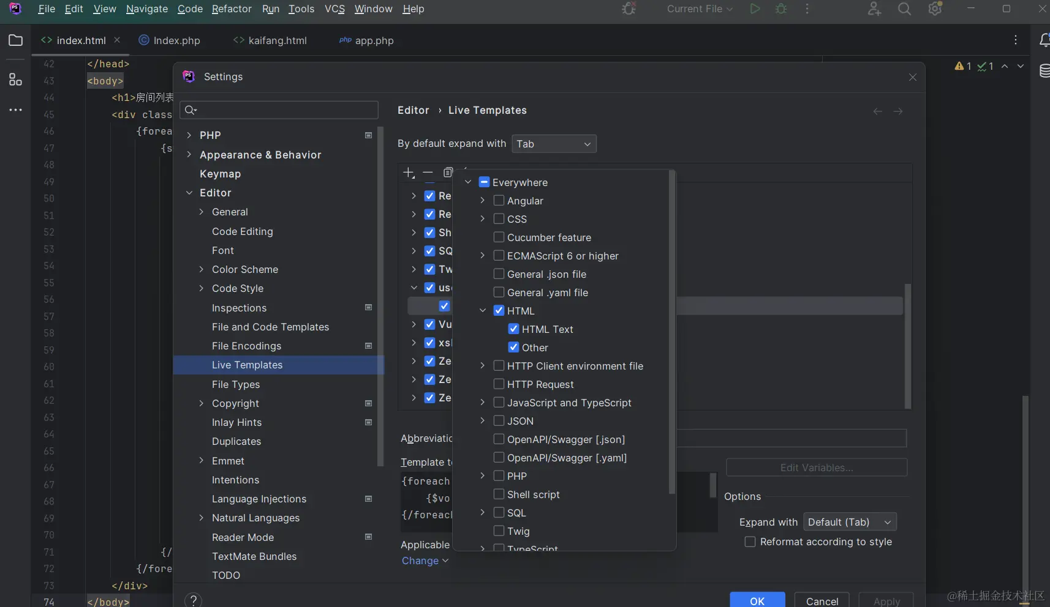Click the PhpStorm logo icon
This screenshot has height=607, width=1050.
coord(15,9)
